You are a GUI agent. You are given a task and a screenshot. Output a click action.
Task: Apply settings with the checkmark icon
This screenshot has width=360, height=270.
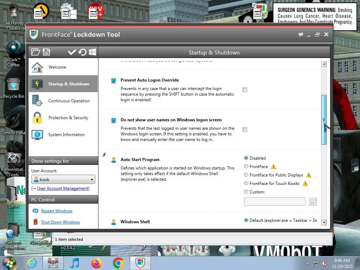[72, 52]
